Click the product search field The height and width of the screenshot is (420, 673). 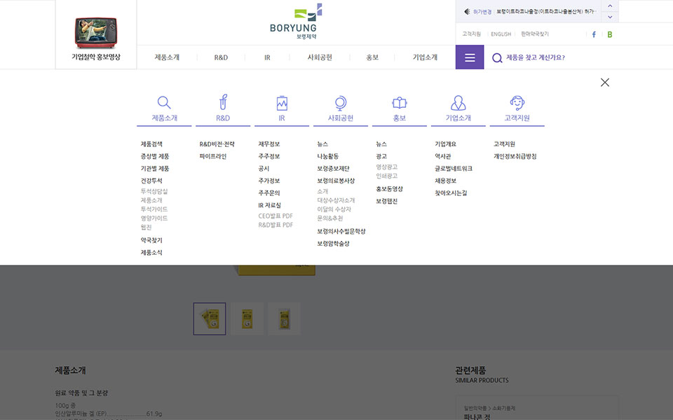click(554, 57)
